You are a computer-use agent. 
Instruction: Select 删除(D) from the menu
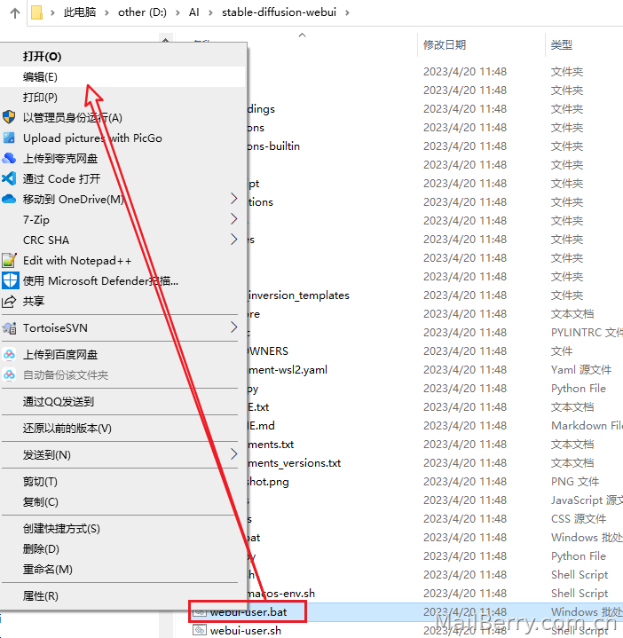pos(122,549)
